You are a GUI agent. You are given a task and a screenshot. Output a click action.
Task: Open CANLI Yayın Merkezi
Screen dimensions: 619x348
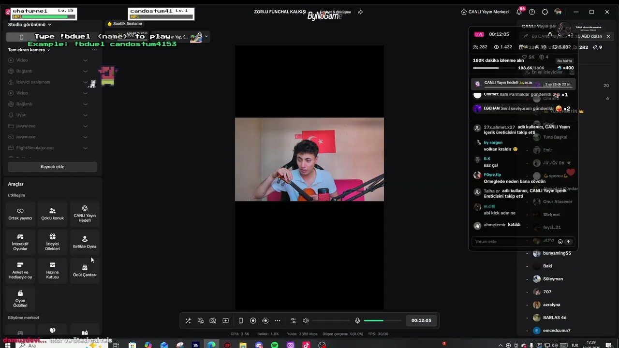click(x=485, y=12)
